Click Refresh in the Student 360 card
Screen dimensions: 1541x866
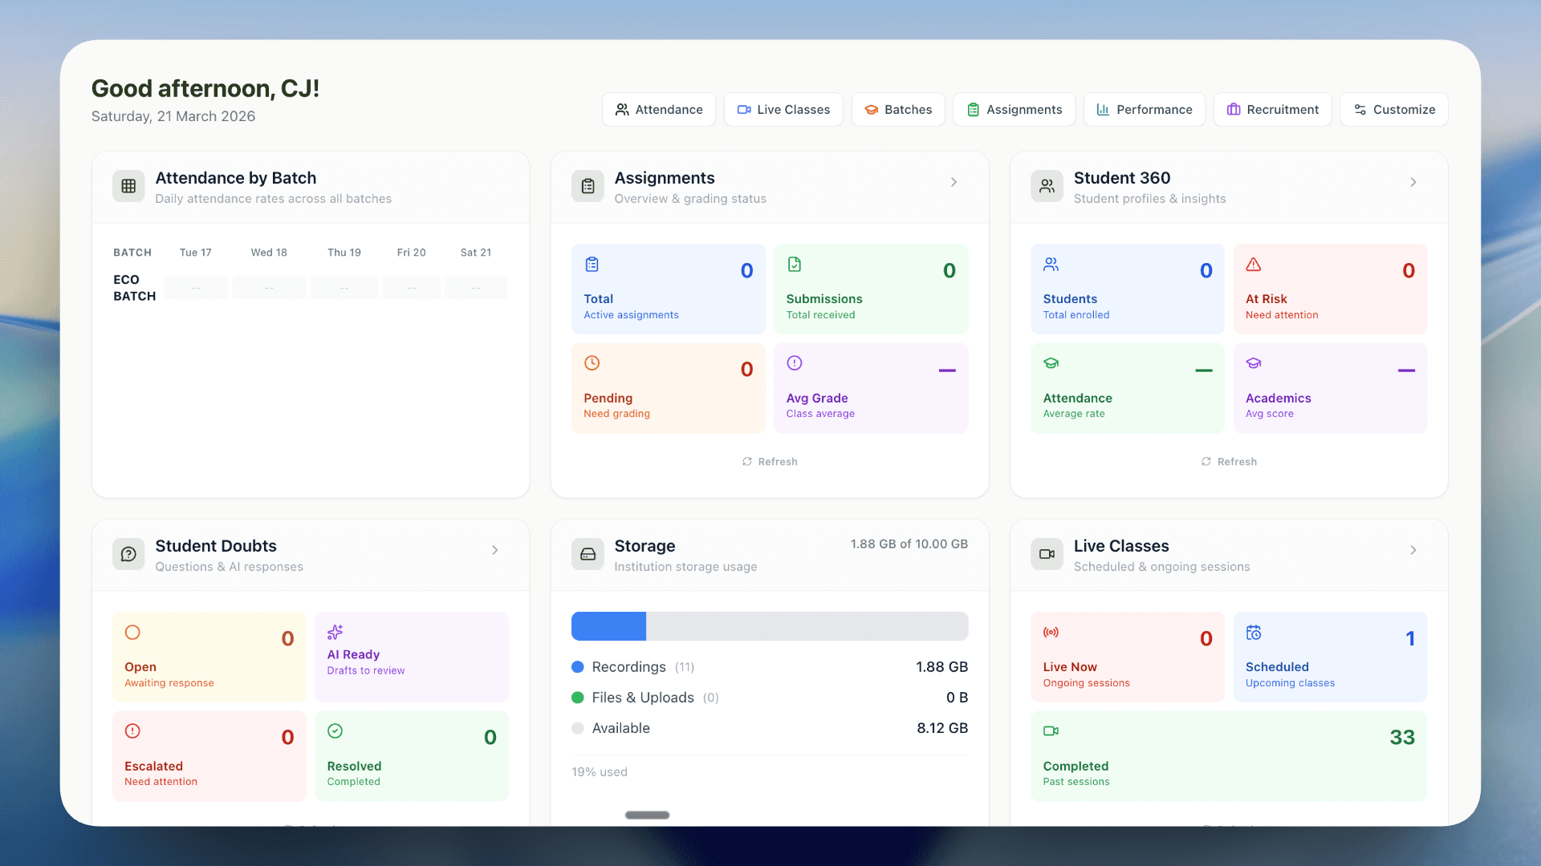pos(1228,461)
